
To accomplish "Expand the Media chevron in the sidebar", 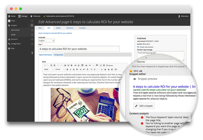I will [32, 35].
